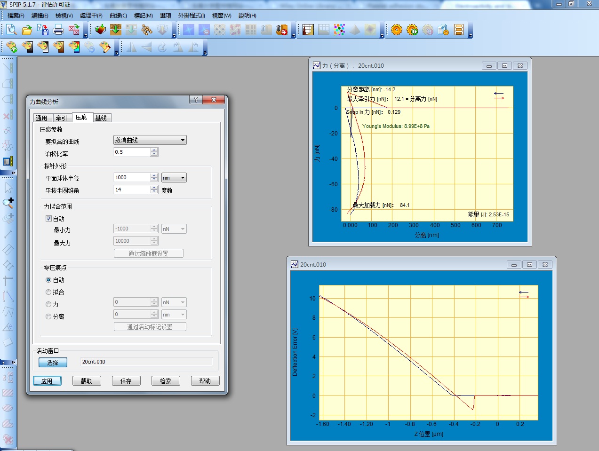Increase the 泊松比率 value with up spinner
This screenshot has width=599, height=451.
154,150
